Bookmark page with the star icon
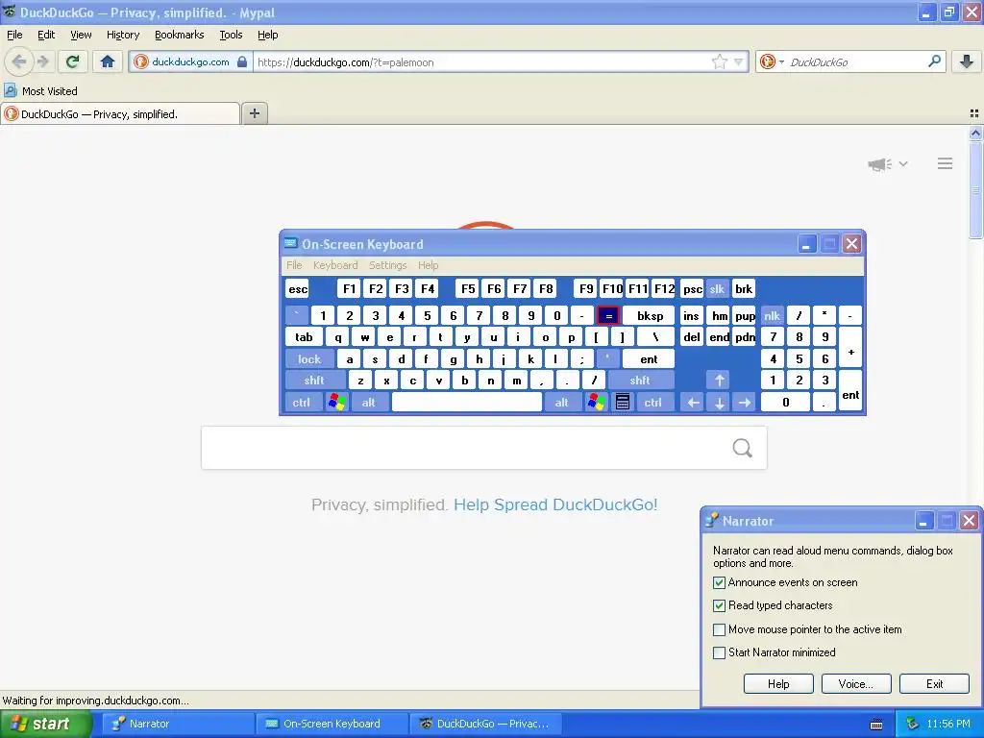 pos(719,61)
